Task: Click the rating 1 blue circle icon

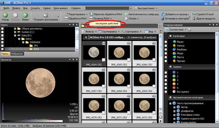Action: click(x=174, y=72)
